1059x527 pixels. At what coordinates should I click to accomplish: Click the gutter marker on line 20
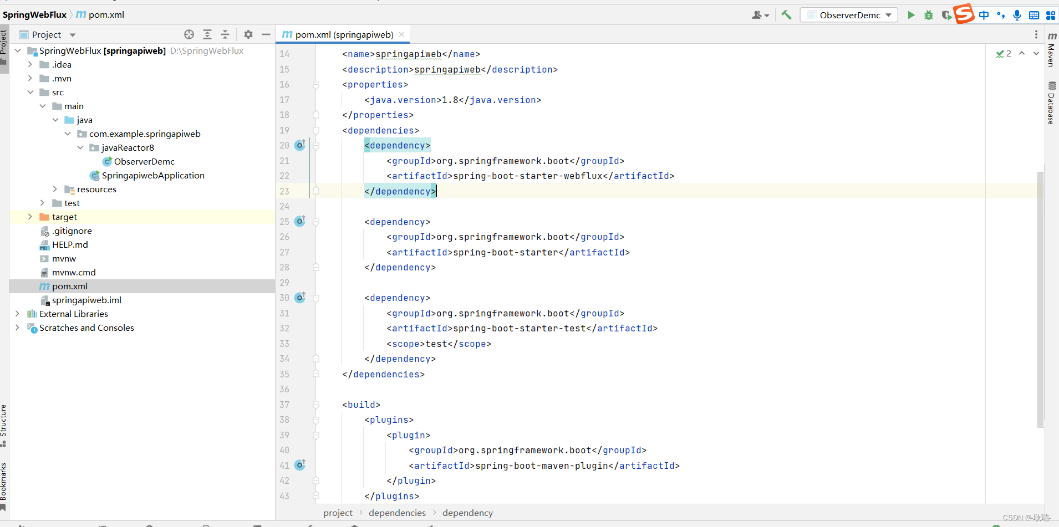[300, 145]
